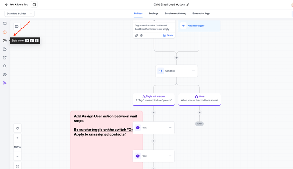Screen dimensions: 293x169
Task: Launch the AI sparkle assistant icon
Action: coord(5,83)
